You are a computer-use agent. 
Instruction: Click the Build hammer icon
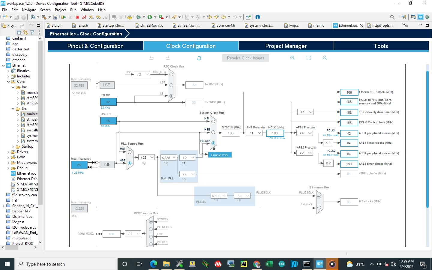44,17
